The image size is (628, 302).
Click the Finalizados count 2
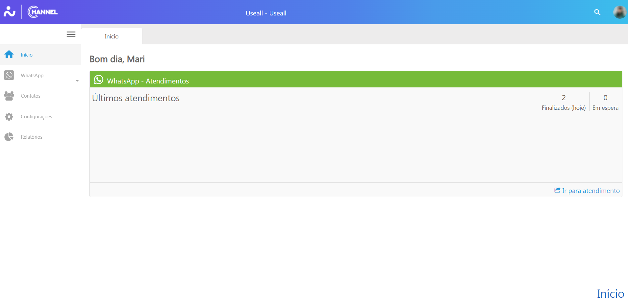564,98
